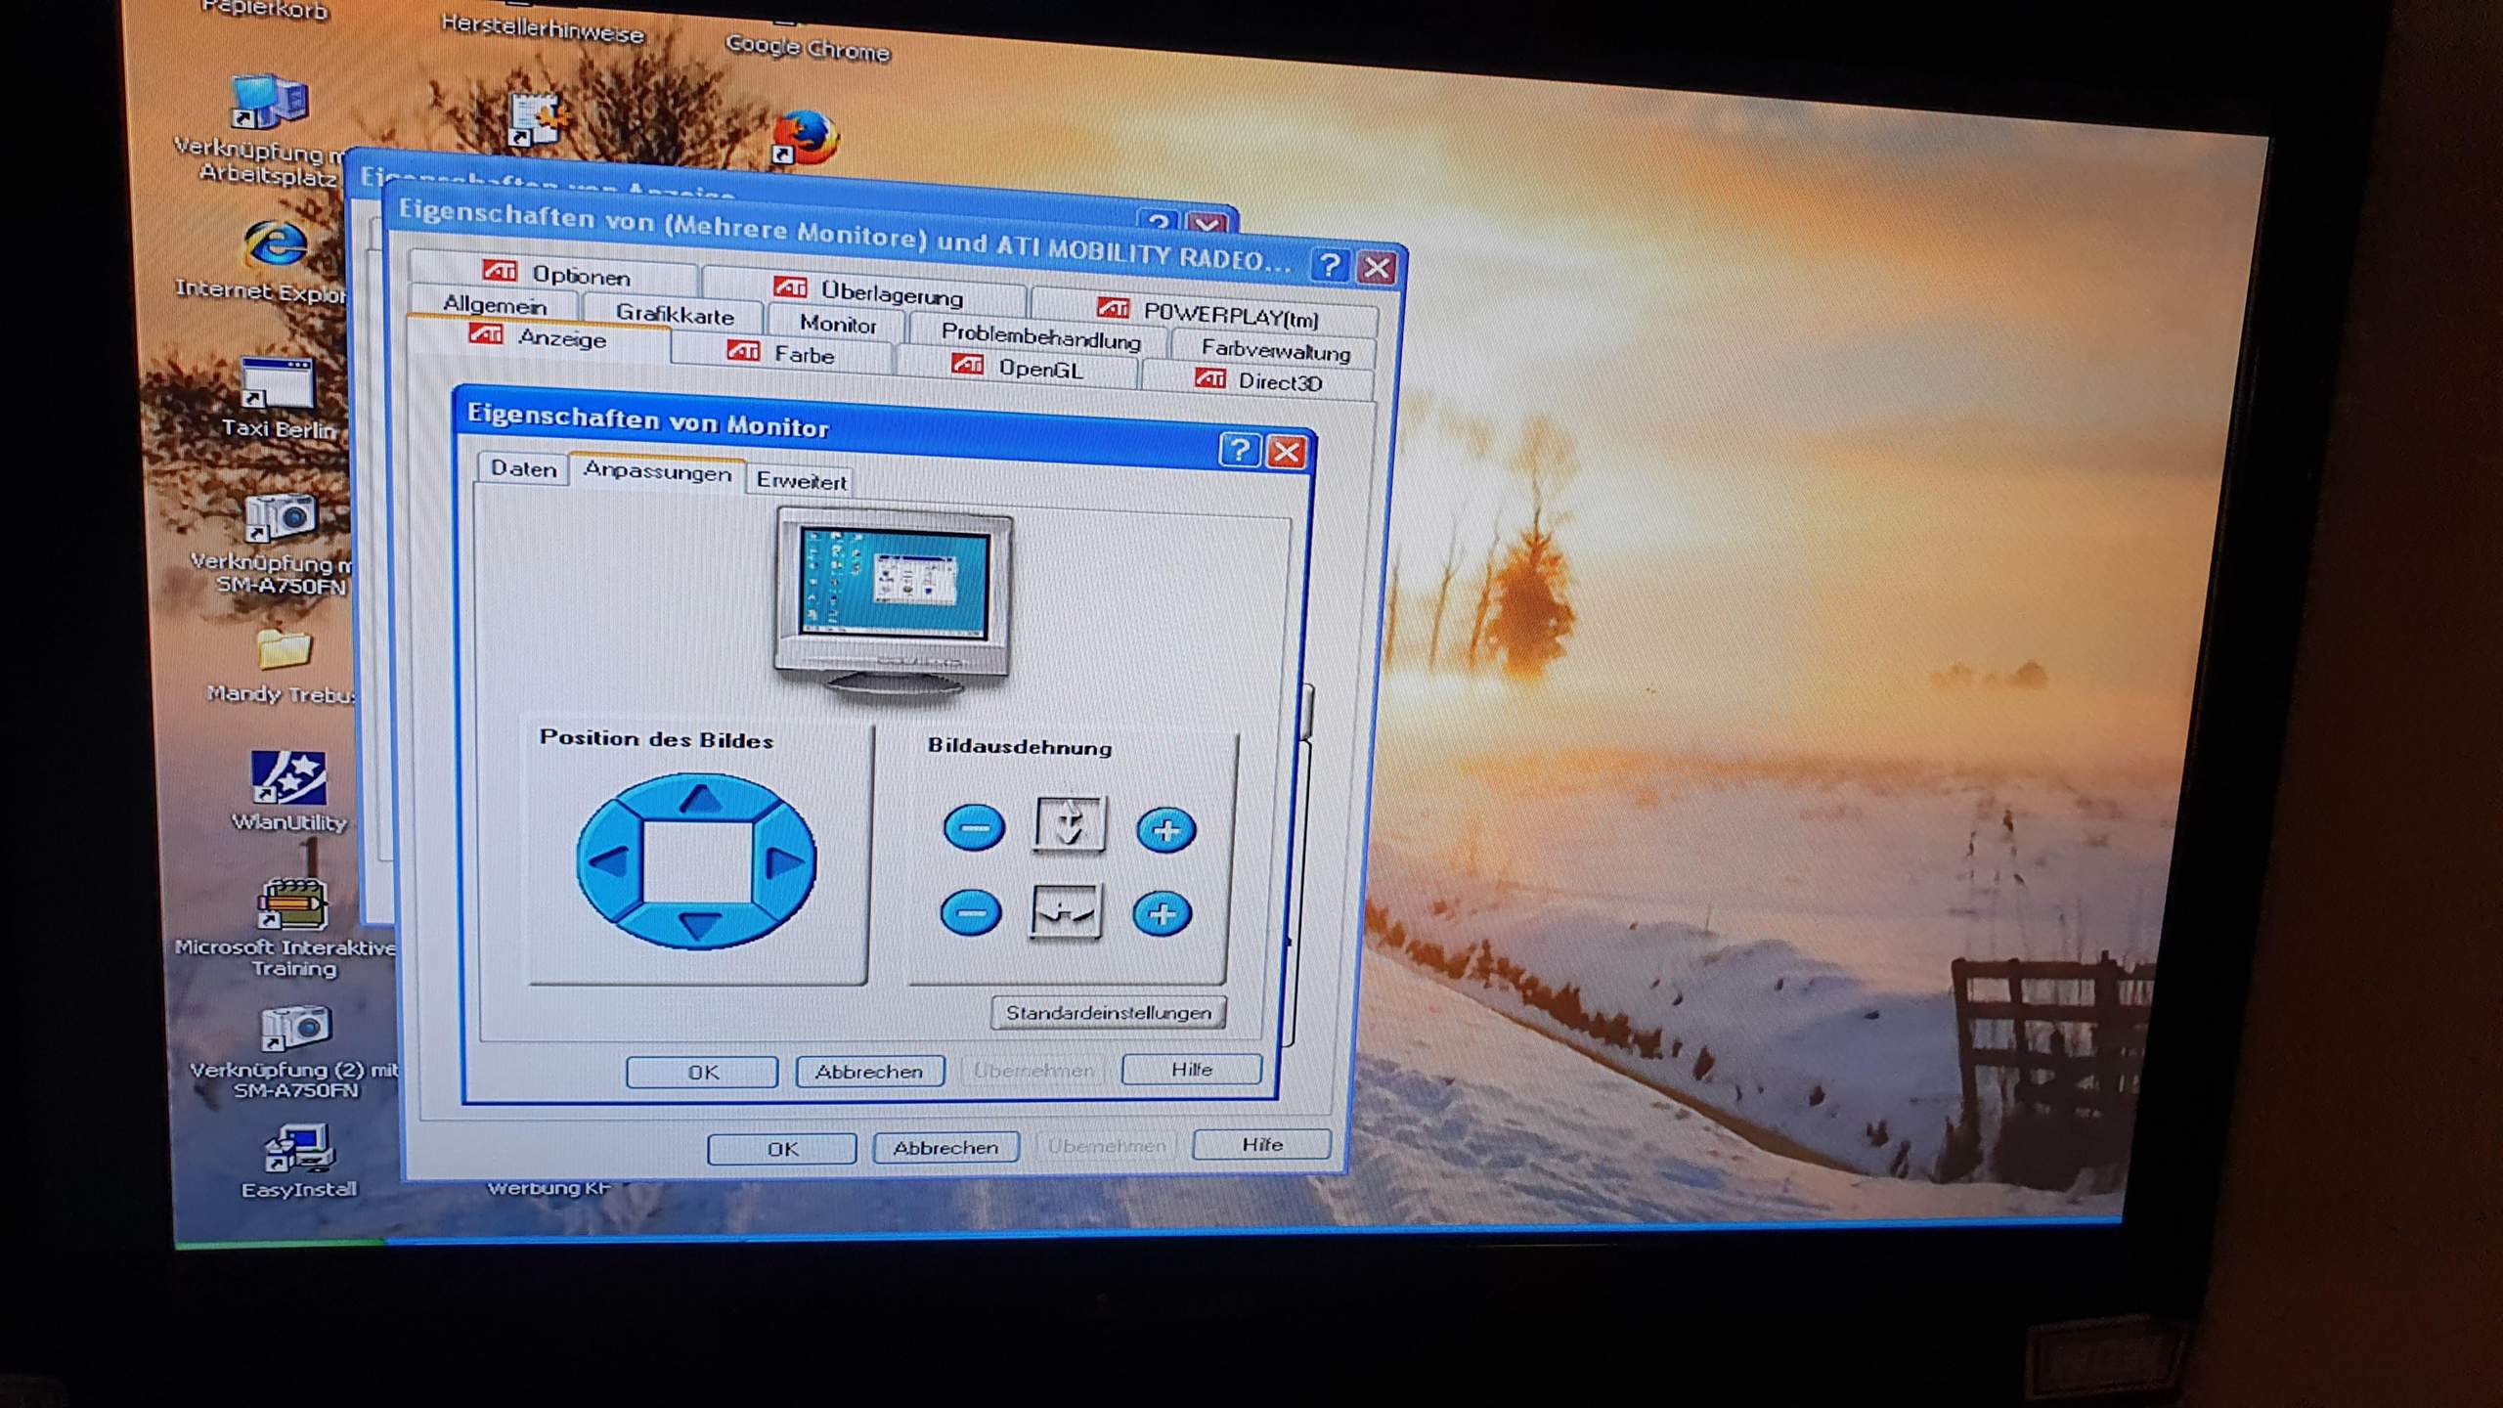Decrease vertical image size with the minus button
Screen dimensions: 2503x1408
click(x=974, y=828)
